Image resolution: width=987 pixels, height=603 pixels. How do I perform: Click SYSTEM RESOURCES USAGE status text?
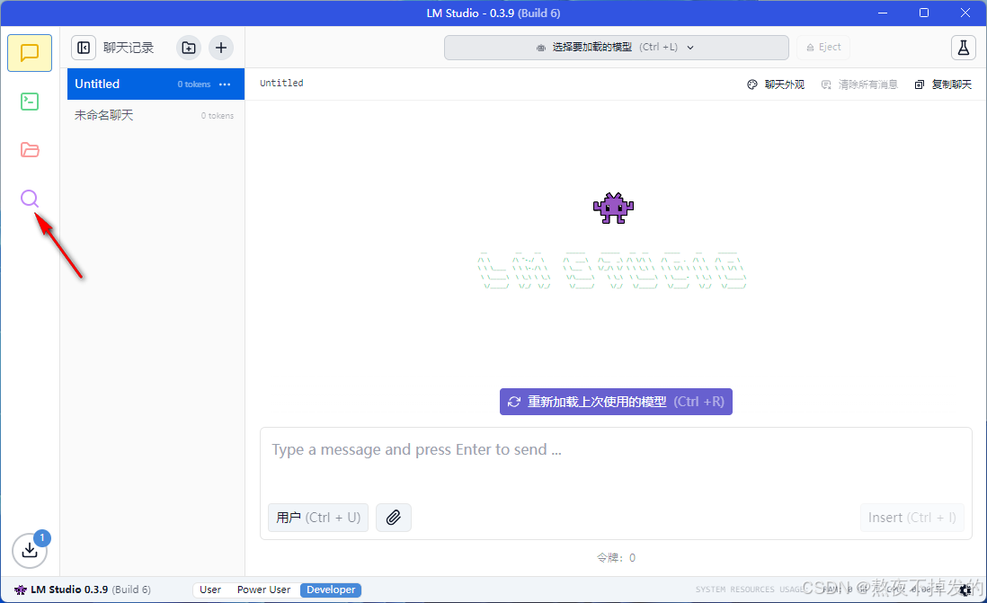[750, 590]
